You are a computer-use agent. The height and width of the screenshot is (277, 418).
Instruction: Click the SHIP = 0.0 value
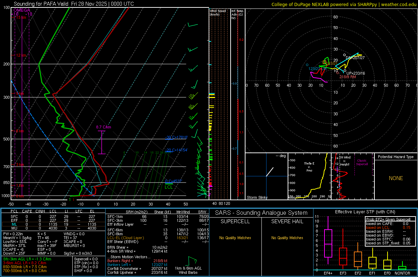(x=83, y=271)
